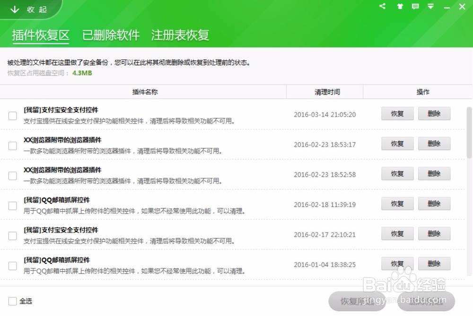The image size is (473, 316).
Task: Toggle the 全选 select-all checkbox
Action: (12, 301)
